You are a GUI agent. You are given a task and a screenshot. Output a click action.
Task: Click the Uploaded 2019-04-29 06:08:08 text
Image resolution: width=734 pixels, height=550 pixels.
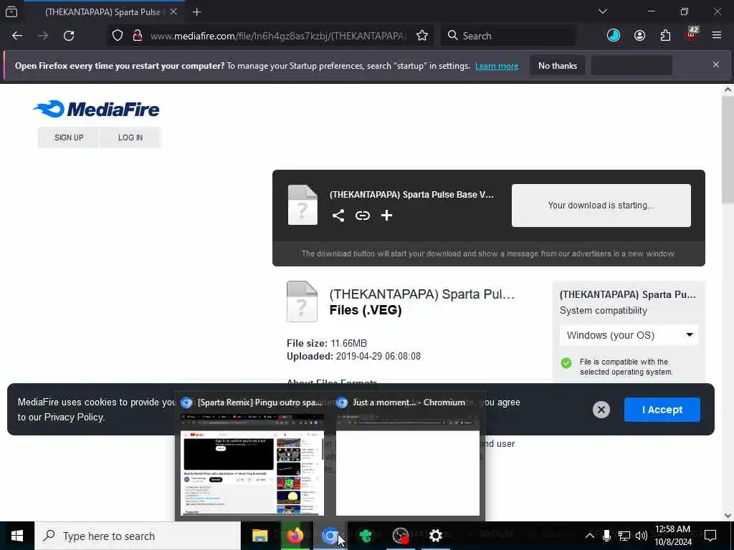click(353, 357)
